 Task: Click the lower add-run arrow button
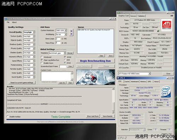72,34
